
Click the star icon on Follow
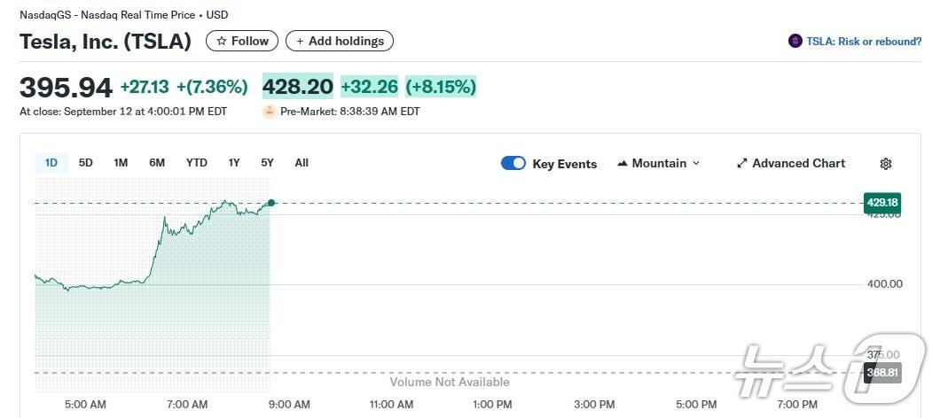click(x=222, y=42)
